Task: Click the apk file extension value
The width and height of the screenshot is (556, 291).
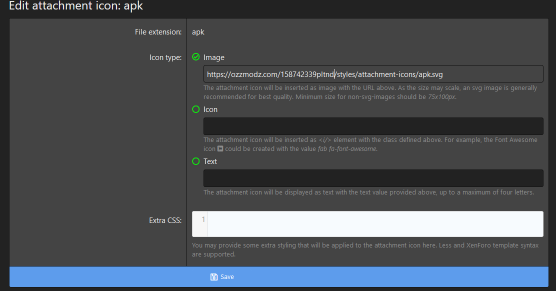Action: pyautogui.click(x=198, y=32)
